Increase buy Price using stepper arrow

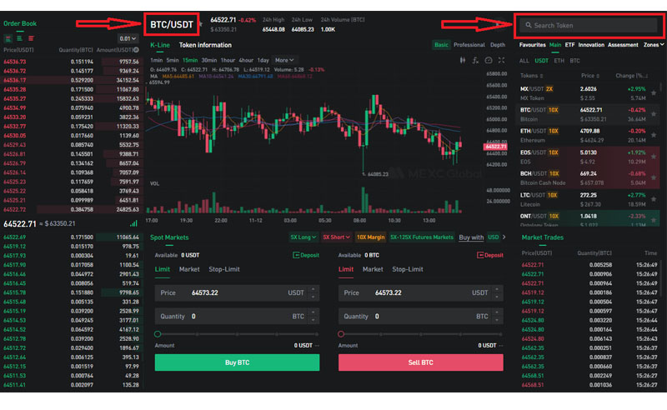pyautogui.click(x=313, y=290)
